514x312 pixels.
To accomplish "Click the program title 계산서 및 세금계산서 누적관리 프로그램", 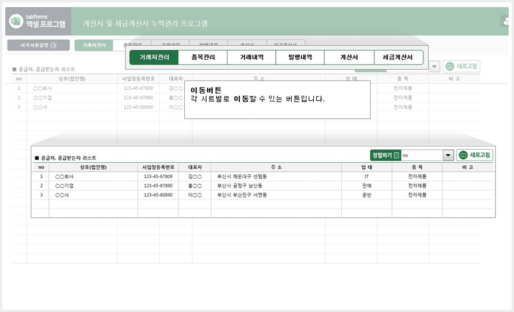I will tap(145, 23).
